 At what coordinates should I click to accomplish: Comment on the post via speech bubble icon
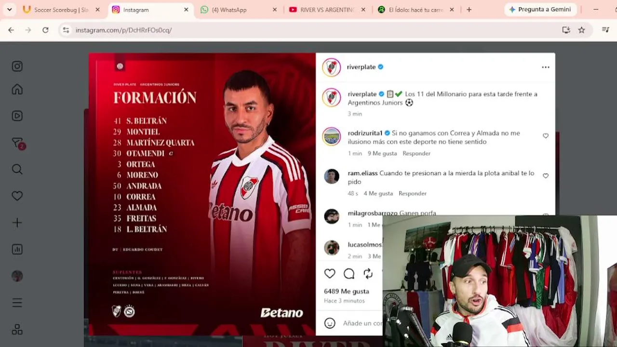(349, 274)
